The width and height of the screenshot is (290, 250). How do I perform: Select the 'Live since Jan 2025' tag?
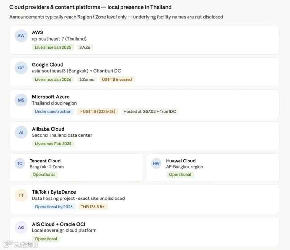pos(53,47)
